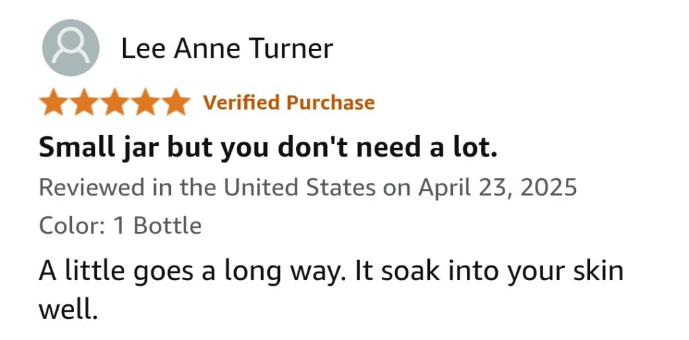Click the reviewer profile avatar icon
Viewport: 689px width, 340px height.
pyautogui.click(x=71, y=48)
